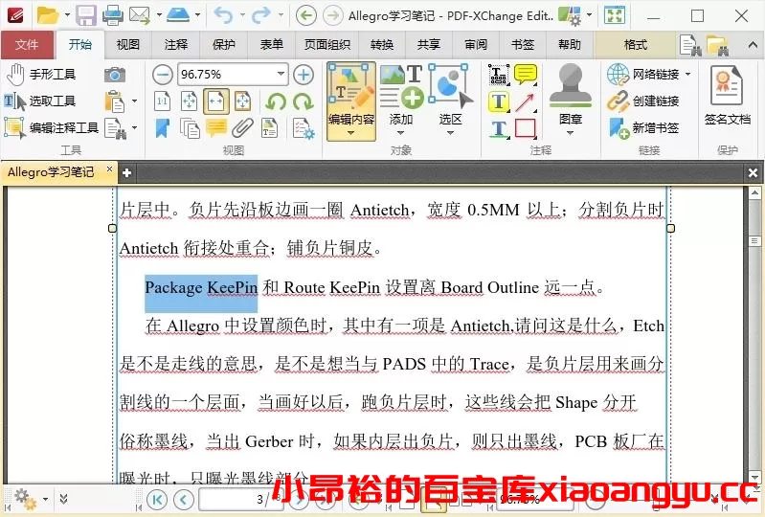
Task: Select the 选取工具 select tool
Action: pos(40,101)
